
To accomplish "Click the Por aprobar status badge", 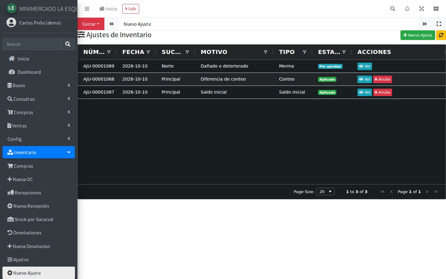I will point(330,66).
